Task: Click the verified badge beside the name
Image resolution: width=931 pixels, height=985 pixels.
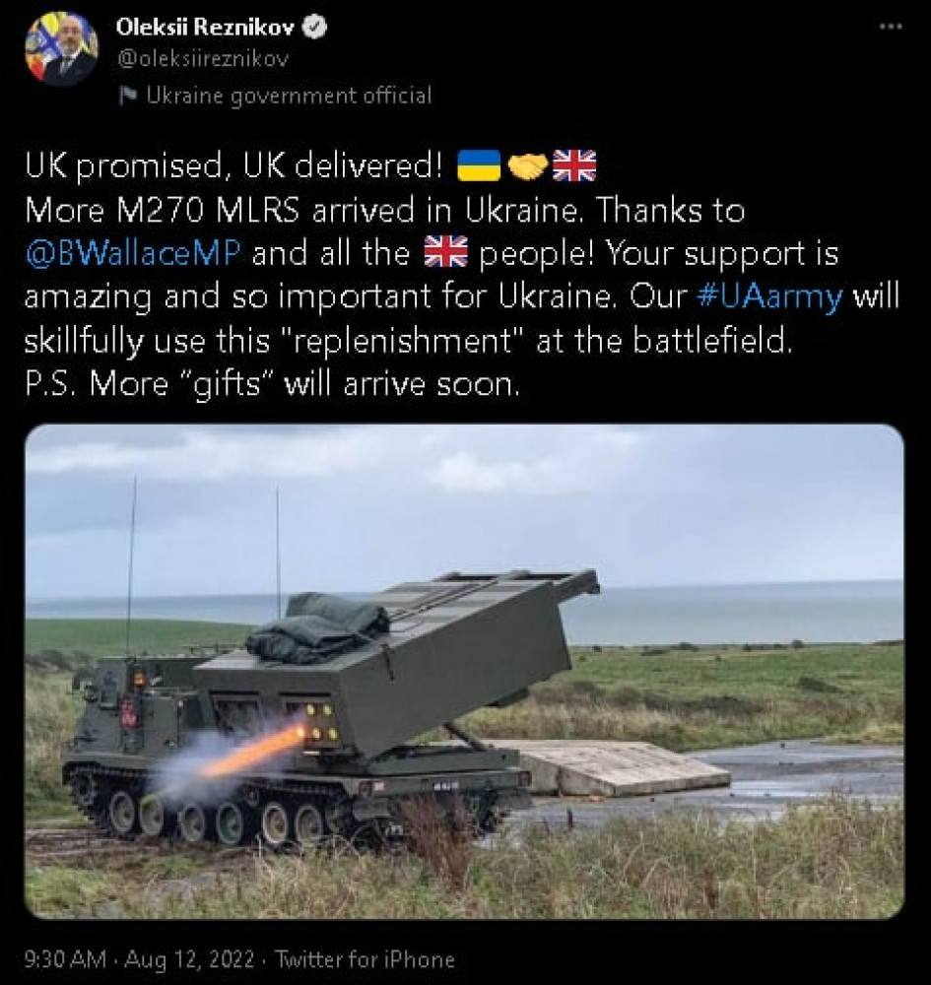Action: point(315,29)
